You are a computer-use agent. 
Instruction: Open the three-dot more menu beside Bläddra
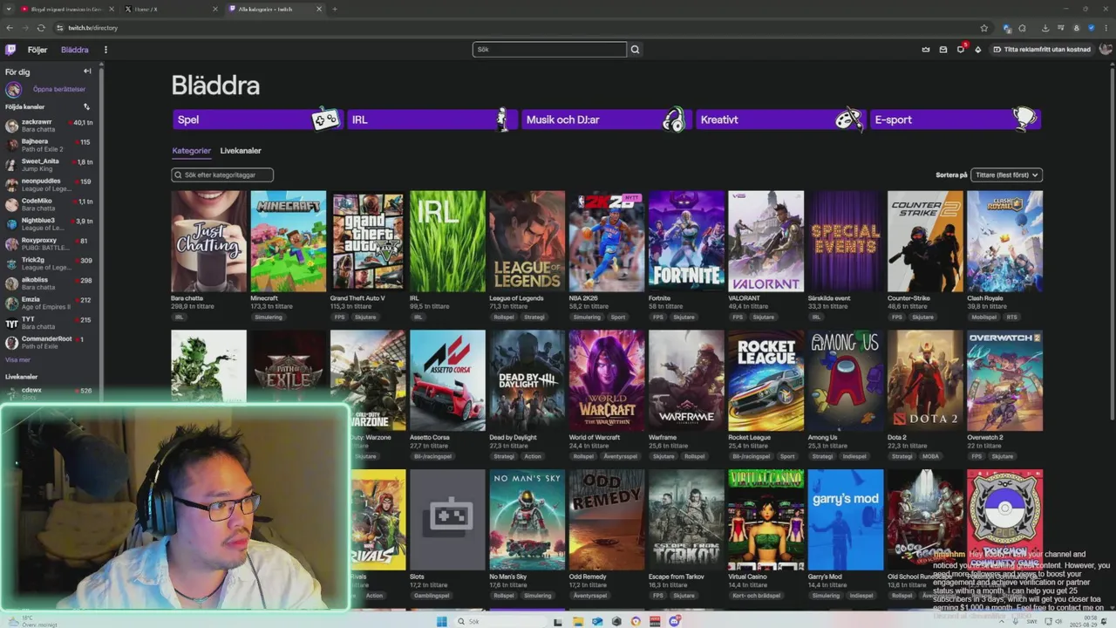coord(105,50)
